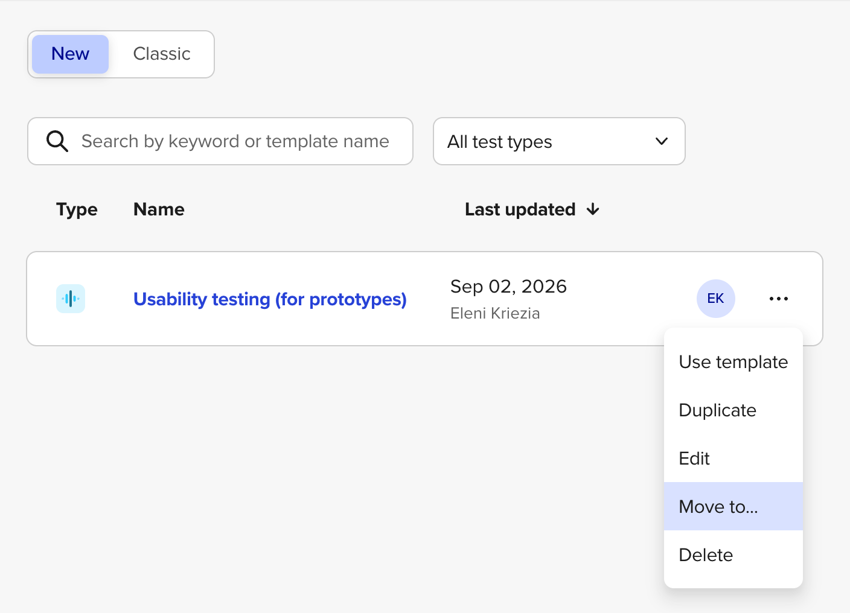Select Use template from the menu
Image resolution: width=850 pixels, height=613 pixels.
coord(733,362)
